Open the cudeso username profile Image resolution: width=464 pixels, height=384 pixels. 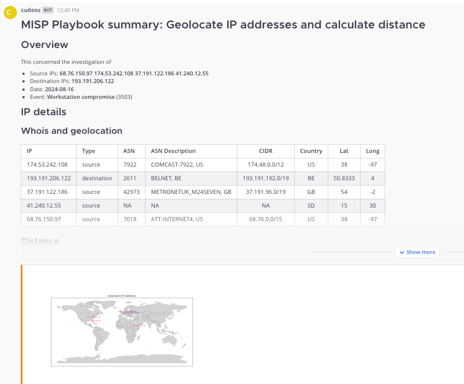31,10
